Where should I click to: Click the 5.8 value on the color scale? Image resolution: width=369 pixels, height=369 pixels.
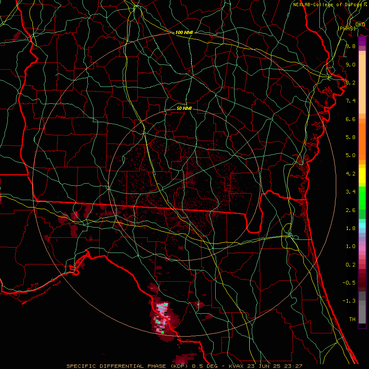tap(351, 137)
